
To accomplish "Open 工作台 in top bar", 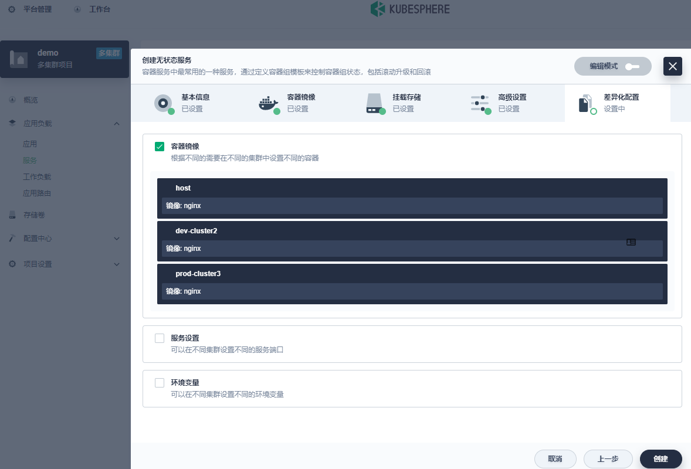I will coord(100,9).
